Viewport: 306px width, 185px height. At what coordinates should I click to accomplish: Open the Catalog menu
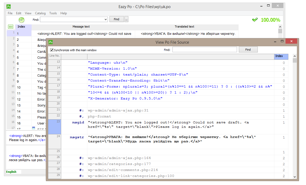(40, 13)
